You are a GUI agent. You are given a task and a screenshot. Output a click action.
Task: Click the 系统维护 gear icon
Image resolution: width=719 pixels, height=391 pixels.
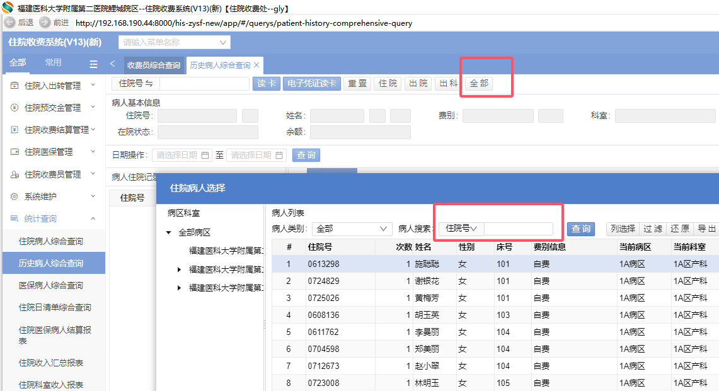click(14, 196)
